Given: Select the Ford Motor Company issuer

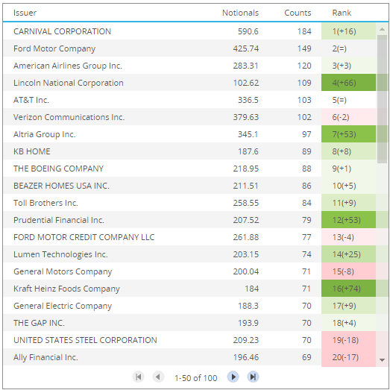Looking at the screenshot, I should click(54, 48).
